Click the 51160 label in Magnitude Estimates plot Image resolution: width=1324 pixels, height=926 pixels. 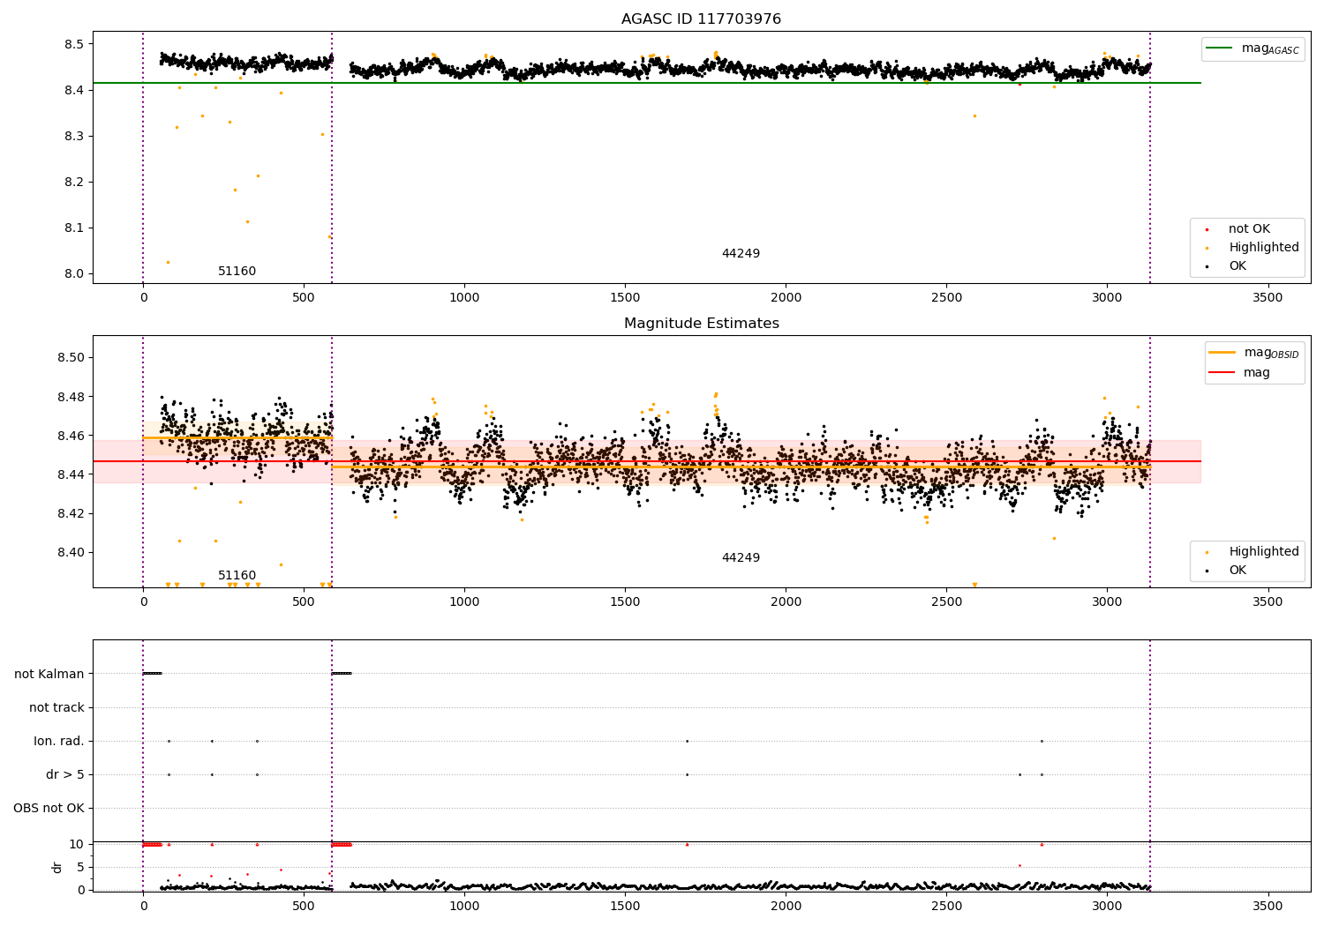coord(237,575)
